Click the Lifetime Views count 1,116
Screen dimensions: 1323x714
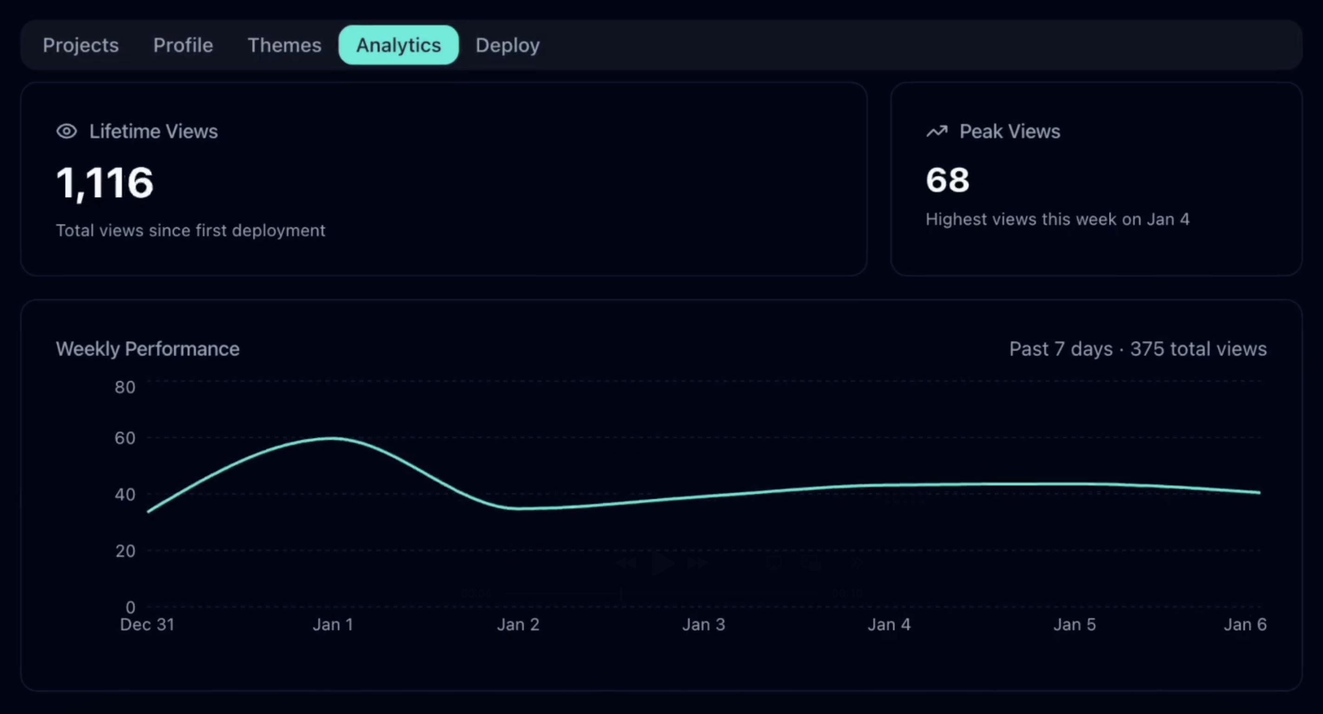105,183
